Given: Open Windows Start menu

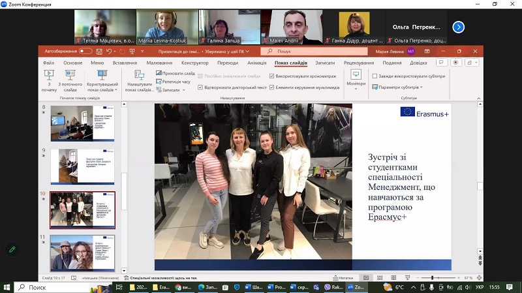Looking at the screenshot, I should pos(8,286).
